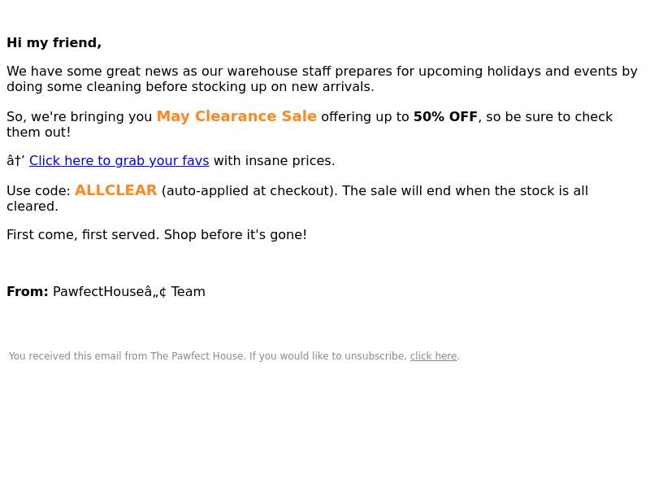Click the 'Hi my friend,' greeting

[x=54, y=43]
